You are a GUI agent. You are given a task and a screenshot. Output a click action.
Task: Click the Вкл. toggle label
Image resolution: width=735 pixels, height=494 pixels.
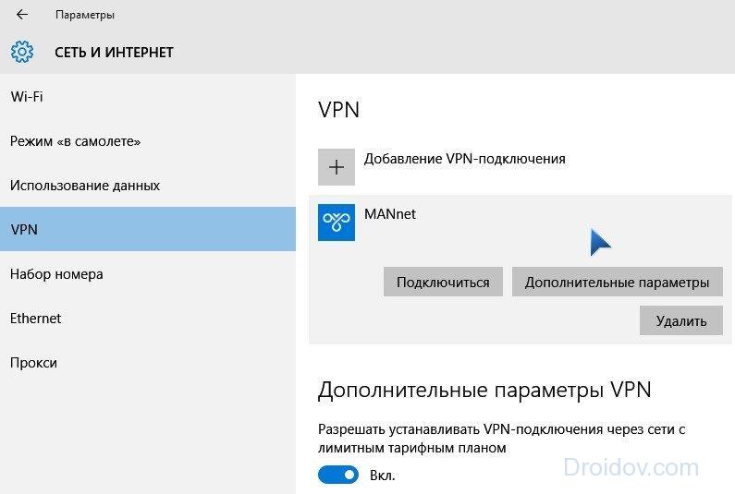point(383,476)
